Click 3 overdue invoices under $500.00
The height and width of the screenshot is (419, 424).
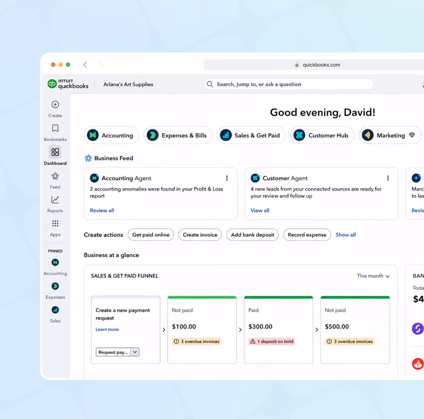coord(350,341)
